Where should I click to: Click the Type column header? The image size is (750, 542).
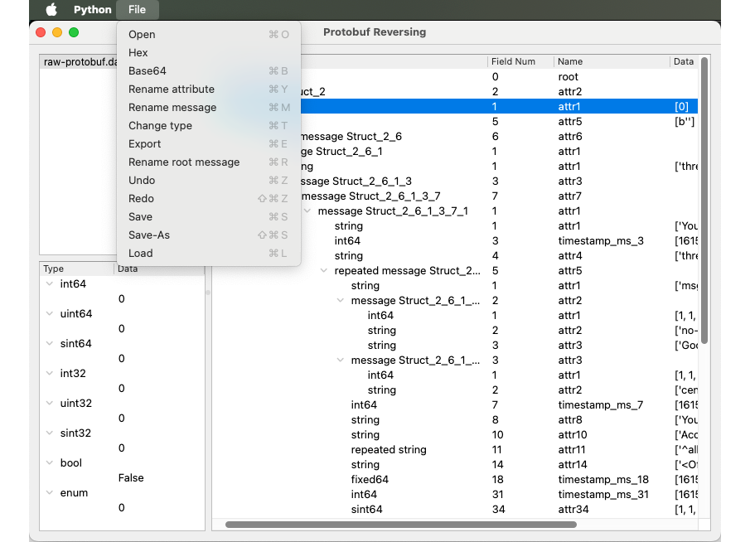[76, 269]
